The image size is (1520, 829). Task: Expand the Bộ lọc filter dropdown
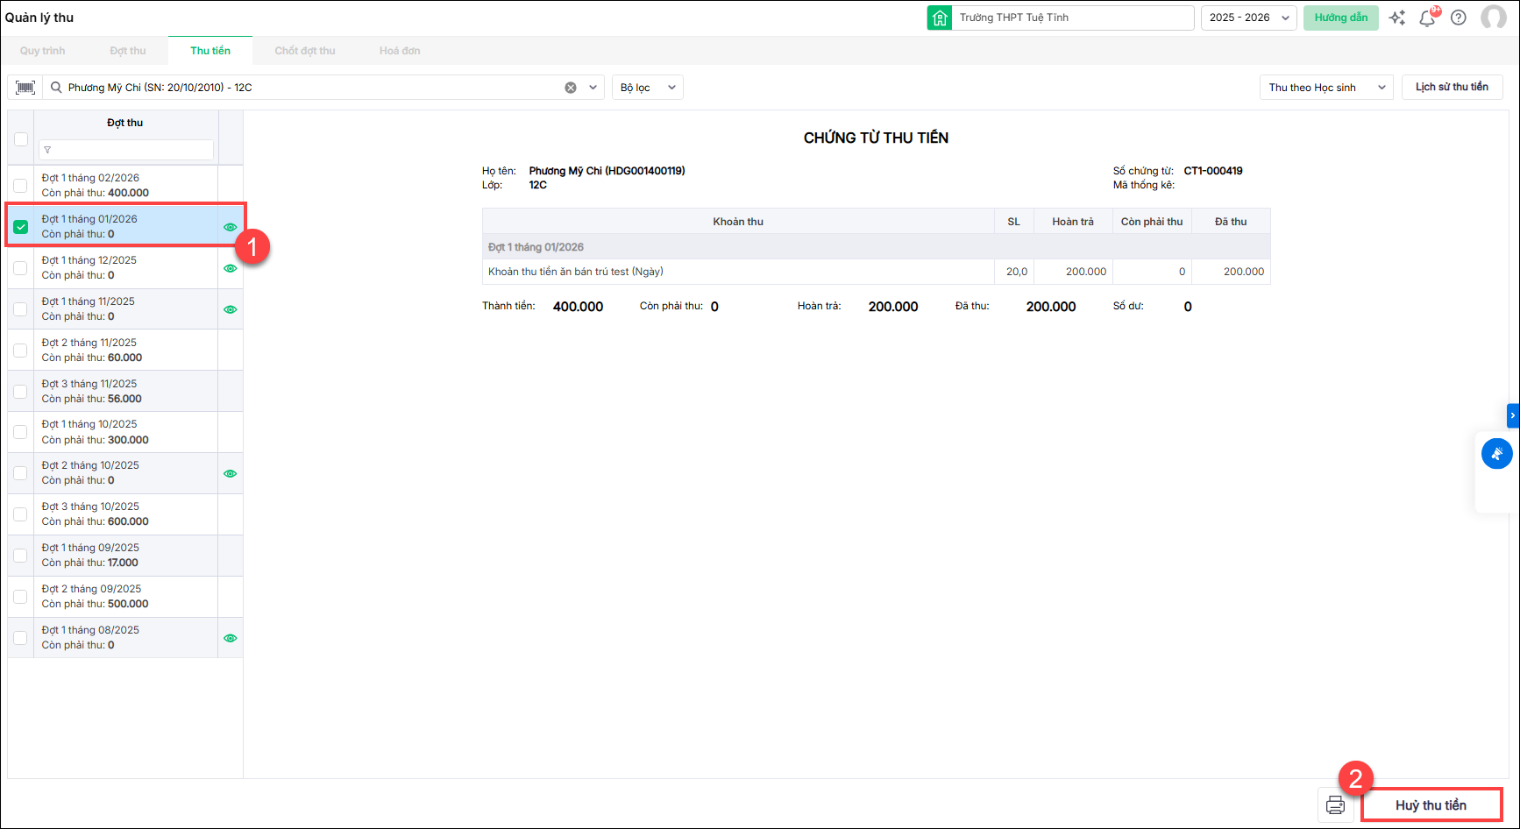click(647, 88)
